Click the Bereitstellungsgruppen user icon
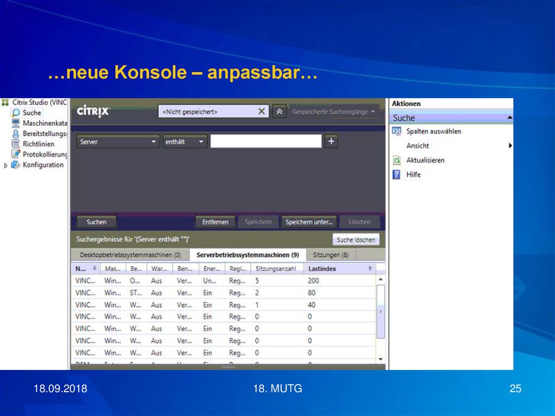Image resolution: width=555 pixels, height=416 pixels. tap(16, 134)
